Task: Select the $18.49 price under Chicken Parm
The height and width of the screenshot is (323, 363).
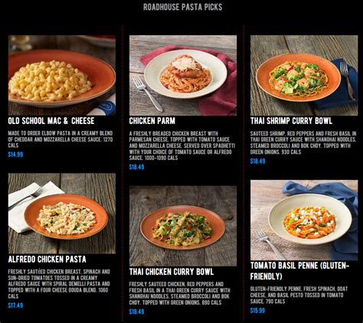Action: point(136,167)
